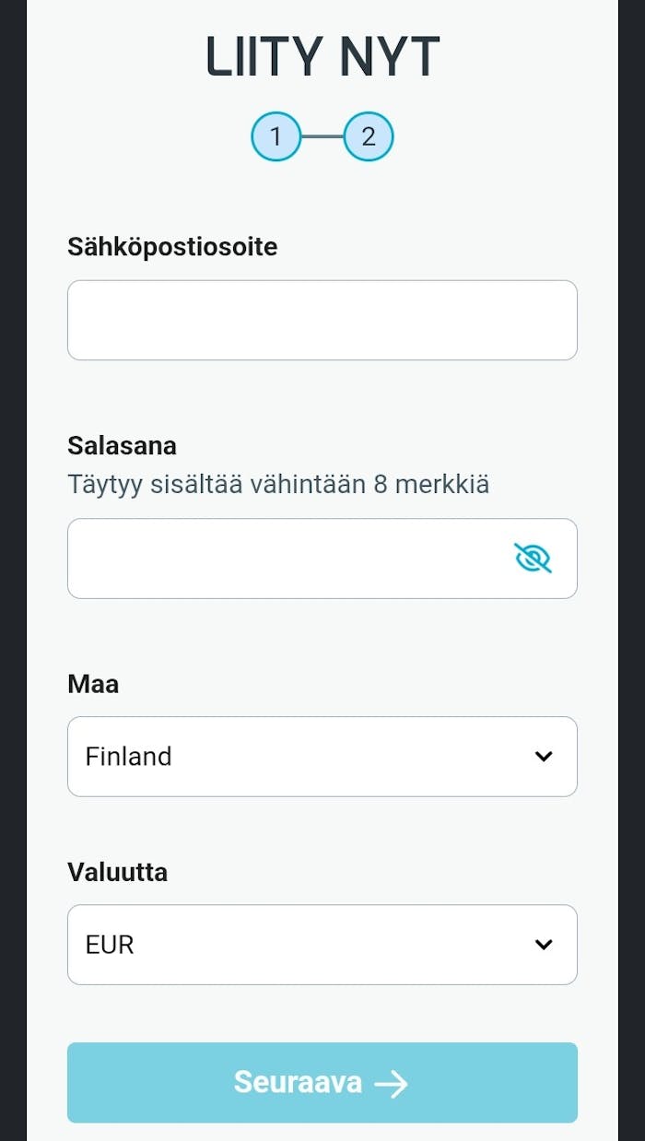Click the chevron arrow in the Maa field

pos(544,757)
